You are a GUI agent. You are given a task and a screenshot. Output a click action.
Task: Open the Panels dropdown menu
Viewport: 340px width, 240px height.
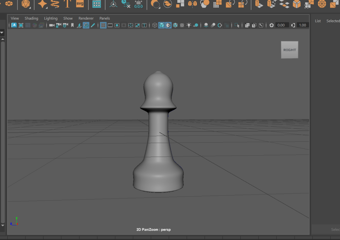click(x=105, y=18)
